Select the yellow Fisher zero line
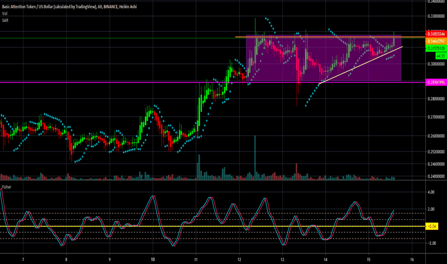Viewport: 447px width, 264px height. pos(212,227)
